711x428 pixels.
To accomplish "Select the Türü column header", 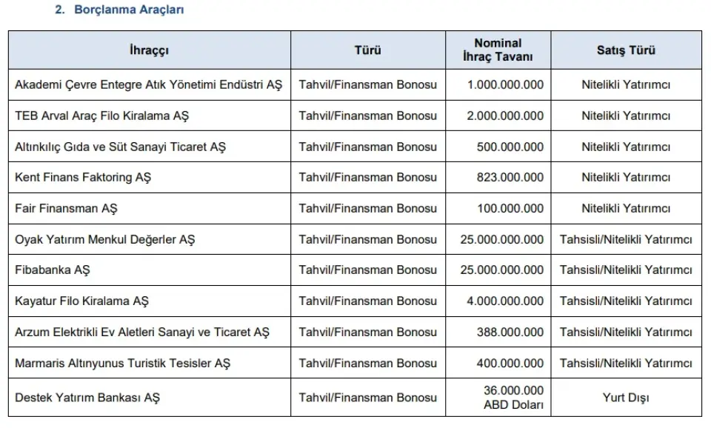I will tap(368, 50).
